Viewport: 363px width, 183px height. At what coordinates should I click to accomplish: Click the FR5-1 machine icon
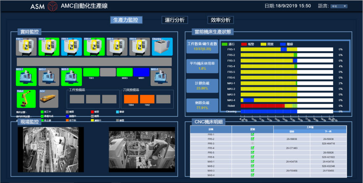[x=26, y=46]
